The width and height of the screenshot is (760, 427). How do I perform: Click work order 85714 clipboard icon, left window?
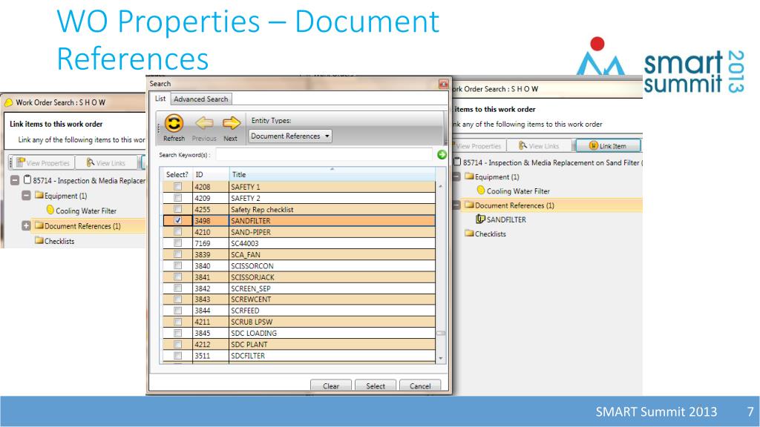coord(27,179)
